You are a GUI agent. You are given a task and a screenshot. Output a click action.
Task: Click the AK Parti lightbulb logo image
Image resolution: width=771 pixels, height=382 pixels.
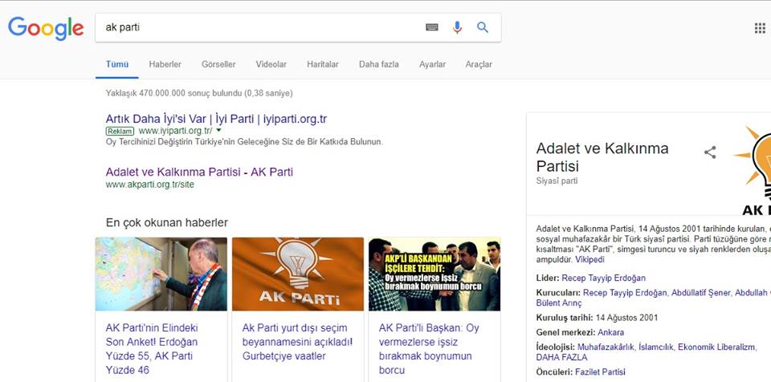pos(755,170)
